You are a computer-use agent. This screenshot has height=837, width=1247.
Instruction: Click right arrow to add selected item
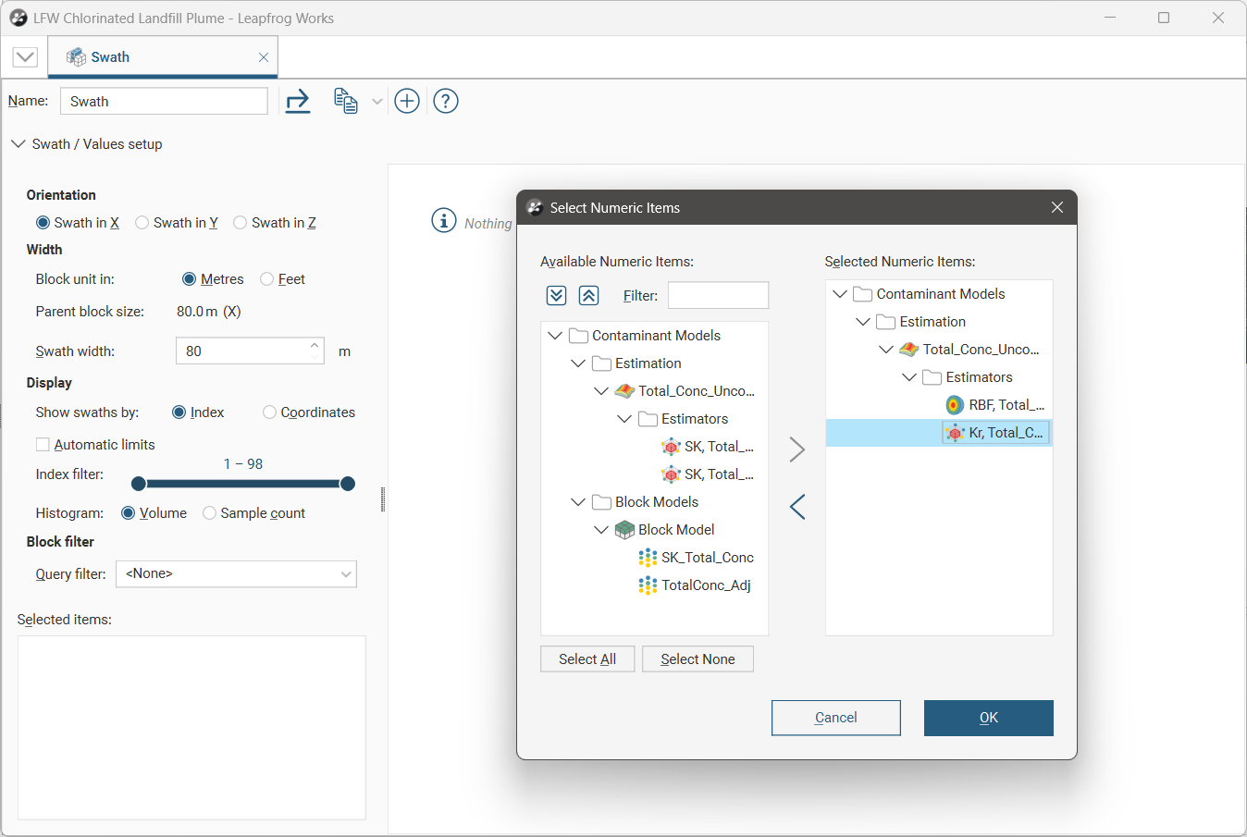796,449
